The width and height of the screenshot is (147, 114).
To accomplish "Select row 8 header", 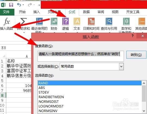I will 3,95.
